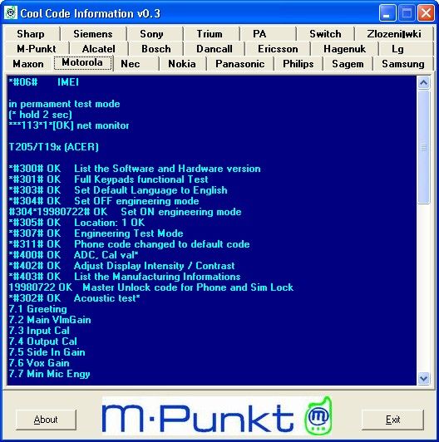Click the 7.4 Output Cal entry
Image resolution: width=439 pixels, height=442 pixels.
point(42,341)
